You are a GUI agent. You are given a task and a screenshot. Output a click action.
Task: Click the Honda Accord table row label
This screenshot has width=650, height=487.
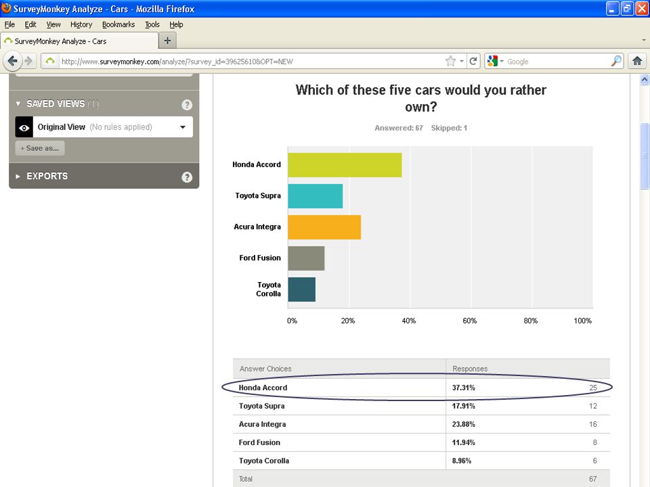(x=263, y=388)
